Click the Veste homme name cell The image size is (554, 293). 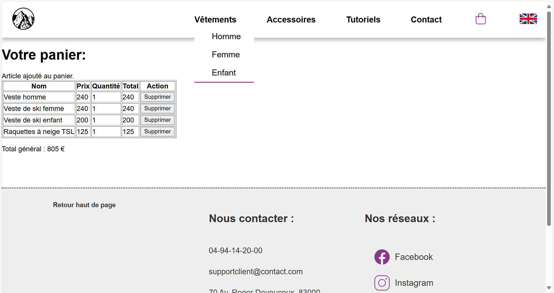point(39,97)
